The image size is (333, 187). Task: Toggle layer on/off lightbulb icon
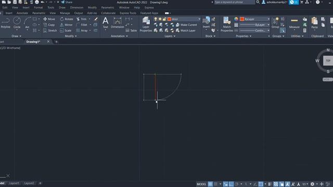[x=156, y=19]
